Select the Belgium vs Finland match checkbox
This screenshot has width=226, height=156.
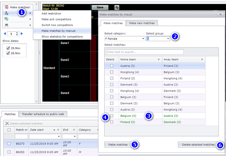click(x=111, y=97)
